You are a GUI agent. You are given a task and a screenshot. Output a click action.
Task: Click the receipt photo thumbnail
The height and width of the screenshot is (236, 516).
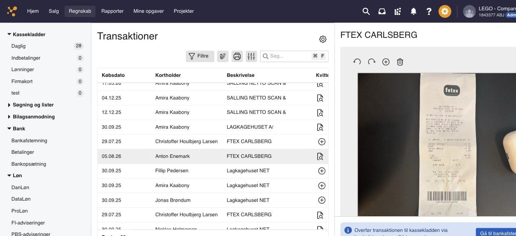[x=437, y=145]
